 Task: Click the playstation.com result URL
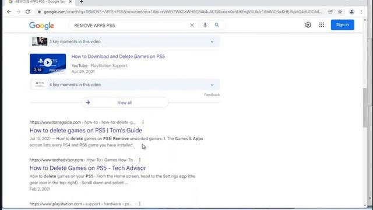[81, 204]
